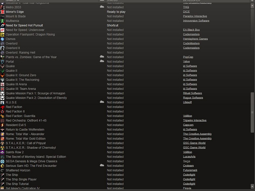Open the Rogue Software developer link
The image size is (255, 191).
click(193, 98)
